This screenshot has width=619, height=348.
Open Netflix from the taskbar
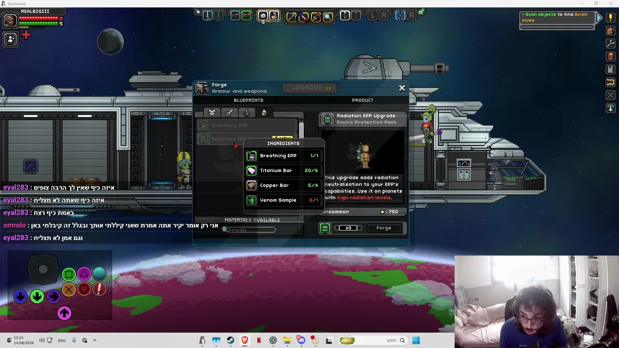point(259,340)
